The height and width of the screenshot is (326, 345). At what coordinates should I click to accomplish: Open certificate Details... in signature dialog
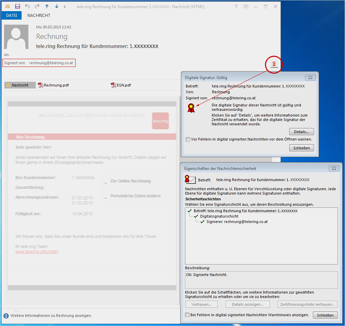coord(301,132)
